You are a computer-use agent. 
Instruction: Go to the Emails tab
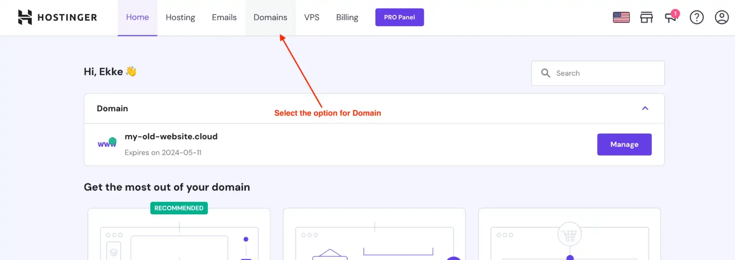(224, 17)
